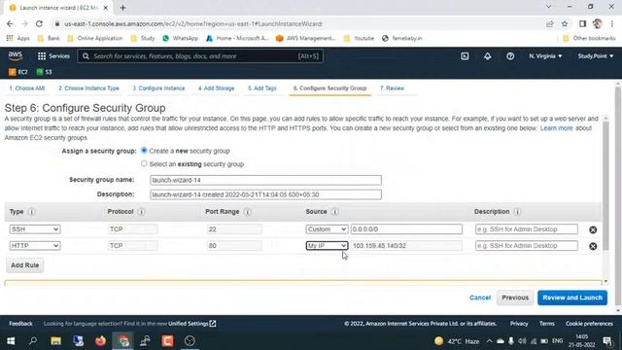The image size is (622, 350).
Task: Open the CloudShell icon in the AWS header
Action: [x=465, y=56]
